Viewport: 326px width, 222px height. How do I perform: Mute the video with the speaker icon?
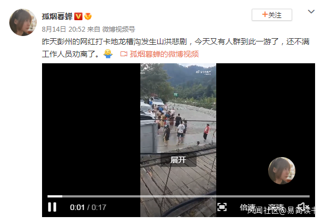pyautogui.click(x=303, y=207)
